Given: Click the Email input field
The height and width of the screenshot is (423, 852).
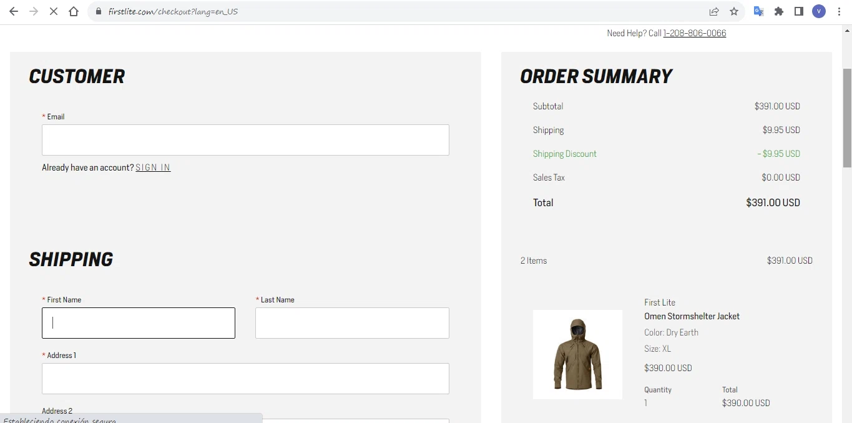Looking at the screenshot, I should pyautogui.click(x=245, y=140).
